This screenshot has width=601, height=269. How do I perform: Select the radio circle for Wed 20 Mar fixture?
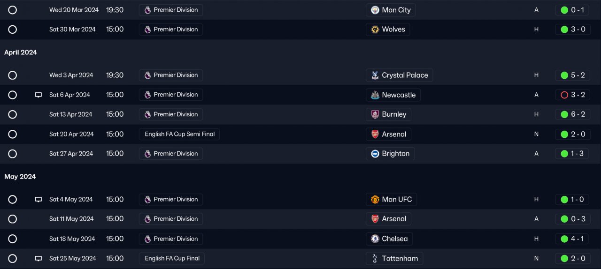click(x=13, y=10)
